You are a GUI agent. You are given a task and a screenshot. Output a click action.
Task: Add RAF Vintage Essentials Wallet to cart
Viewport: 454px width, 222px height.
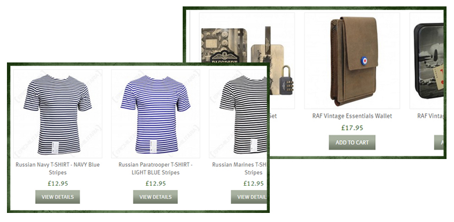click(x=352, y=142)
